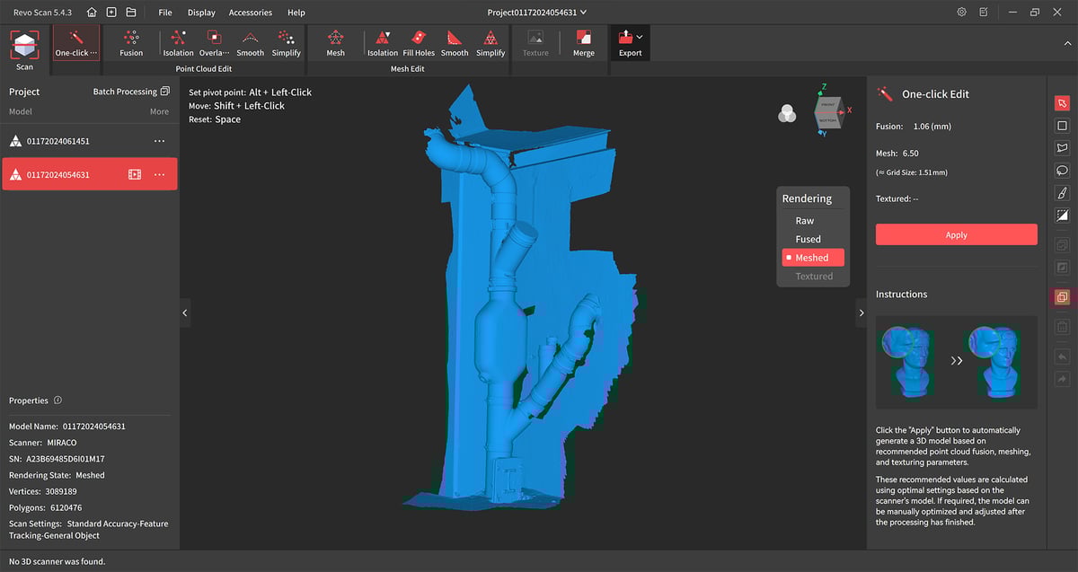
Task: Open the Merge tool
Action: click(x=584, y=42)
